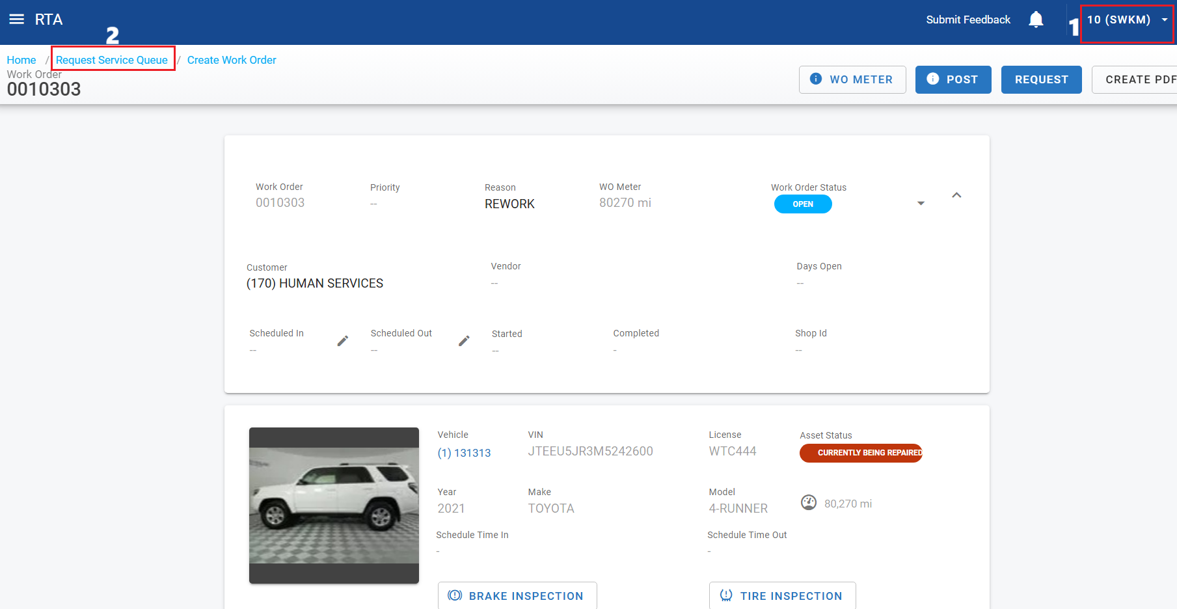Select year 2021 text
The image size is (1177, 609).
click(451, 509)
